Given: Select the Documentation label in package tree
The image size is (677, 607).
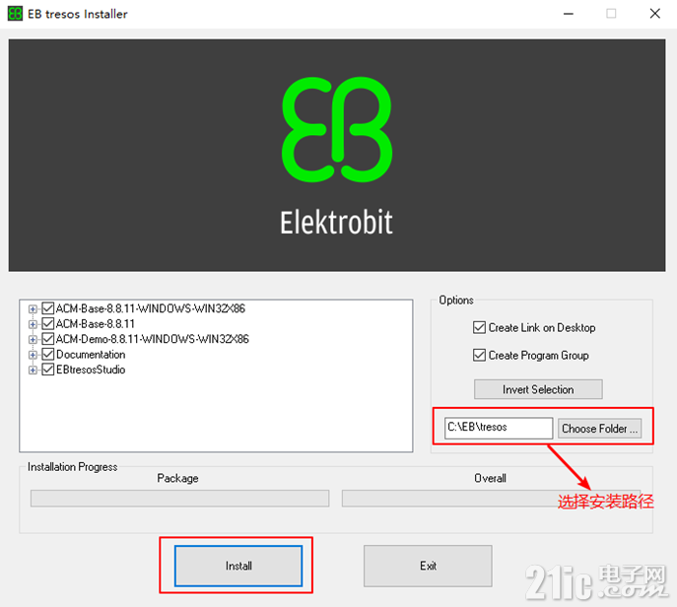Looking at the screenshot, I should [91, 355].
